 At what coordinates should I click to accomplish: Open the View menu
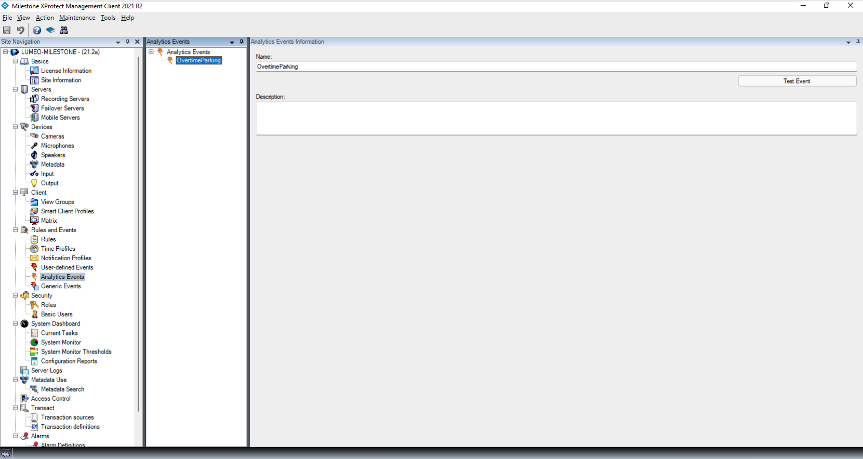[23, 18]
